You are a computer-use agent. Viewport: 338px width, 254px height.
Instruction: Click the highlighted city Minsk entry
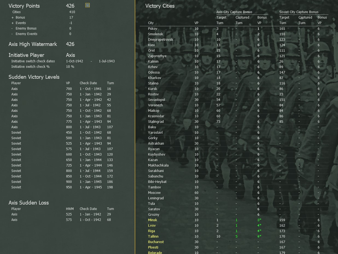[153, 220]
